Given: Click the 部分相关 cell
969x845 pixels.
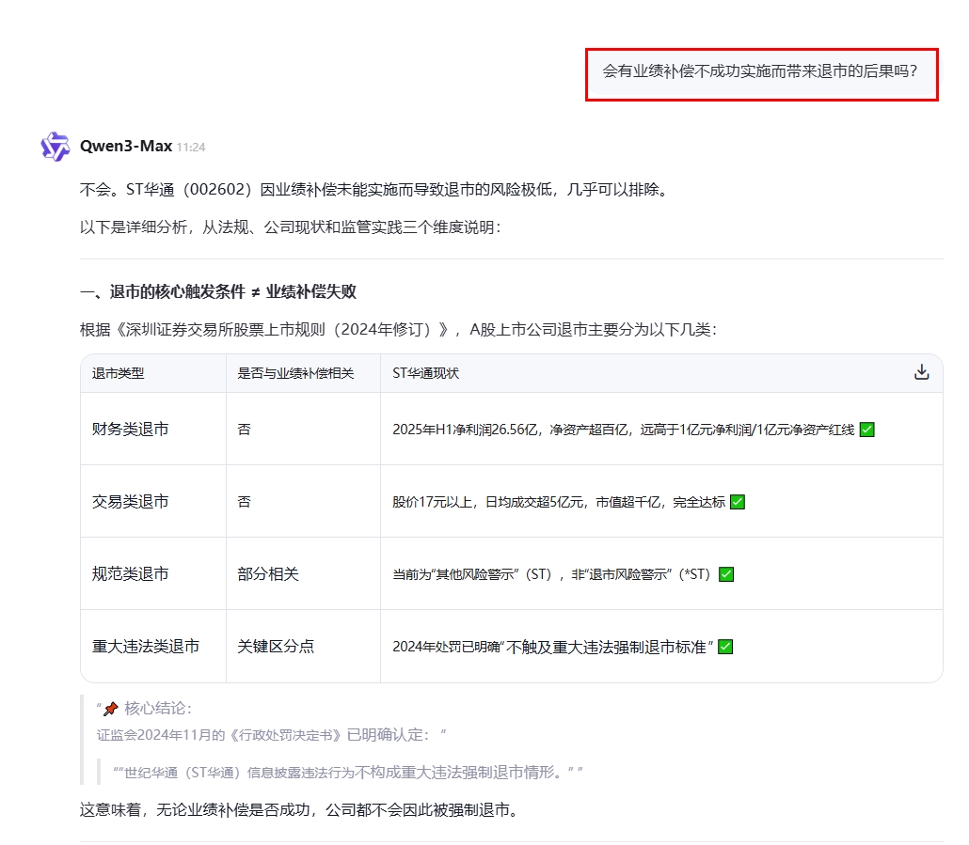Looking at the screenshot, I should 304,573.
